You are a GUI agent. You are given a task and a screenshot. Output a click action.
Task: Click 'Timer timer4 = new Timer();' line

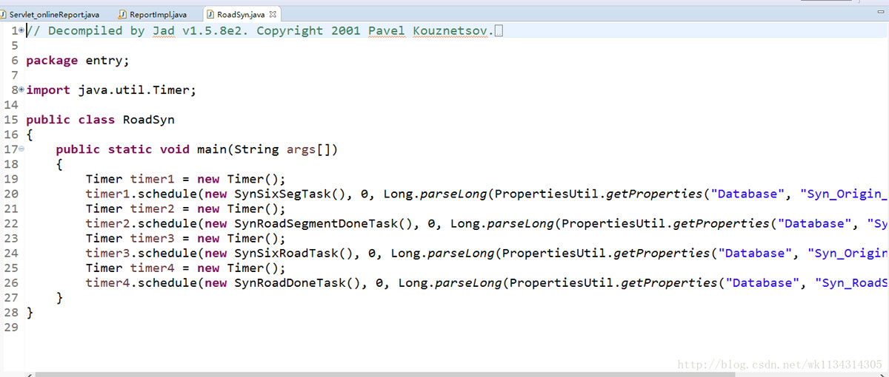coord(185,268)
